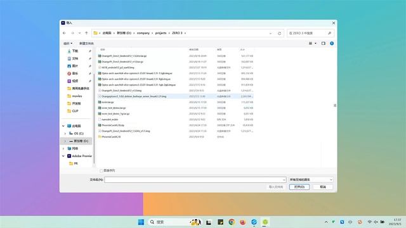Viewport: 406px width, 228px height.
Task: Click 此电脑 in the breadcrumb path
Action: click(x=107, y=33)
